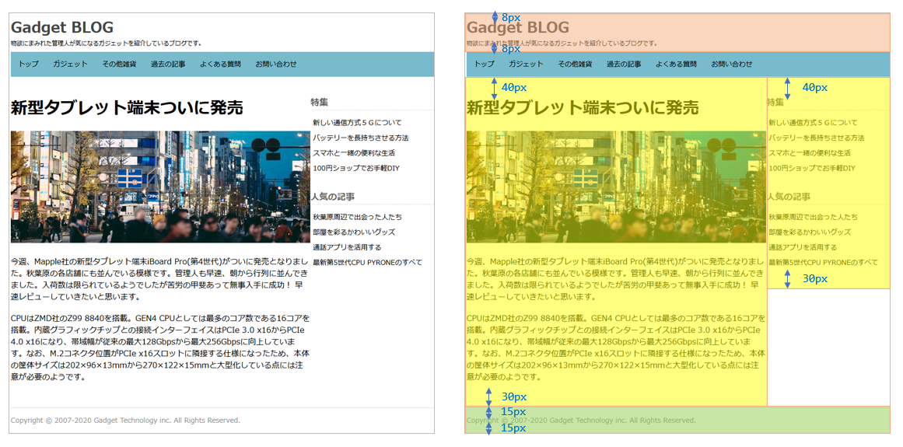Image resolution: width=903 pixels, height=447 pixels.
Task: Open 部屋を彩るかわいいグッズ in the yellow-highlighted sidebar
Action: [x=809, y=232]
